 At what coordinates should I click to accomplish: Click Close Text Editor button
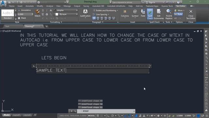[x=191, y=14]
